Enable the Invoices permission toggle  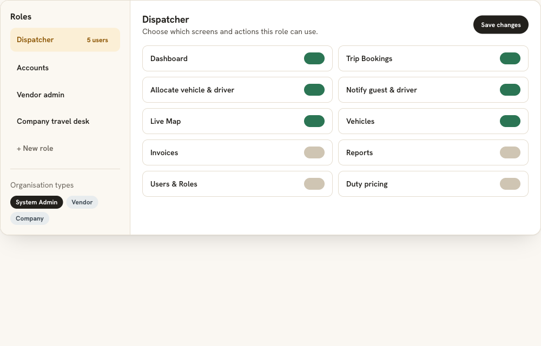coord(314,152)
